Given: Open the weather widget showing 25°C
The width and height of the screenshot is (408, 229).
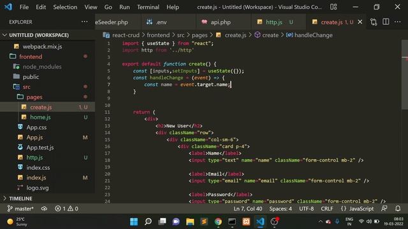Looking at the screenshot, I should (17, 221).
